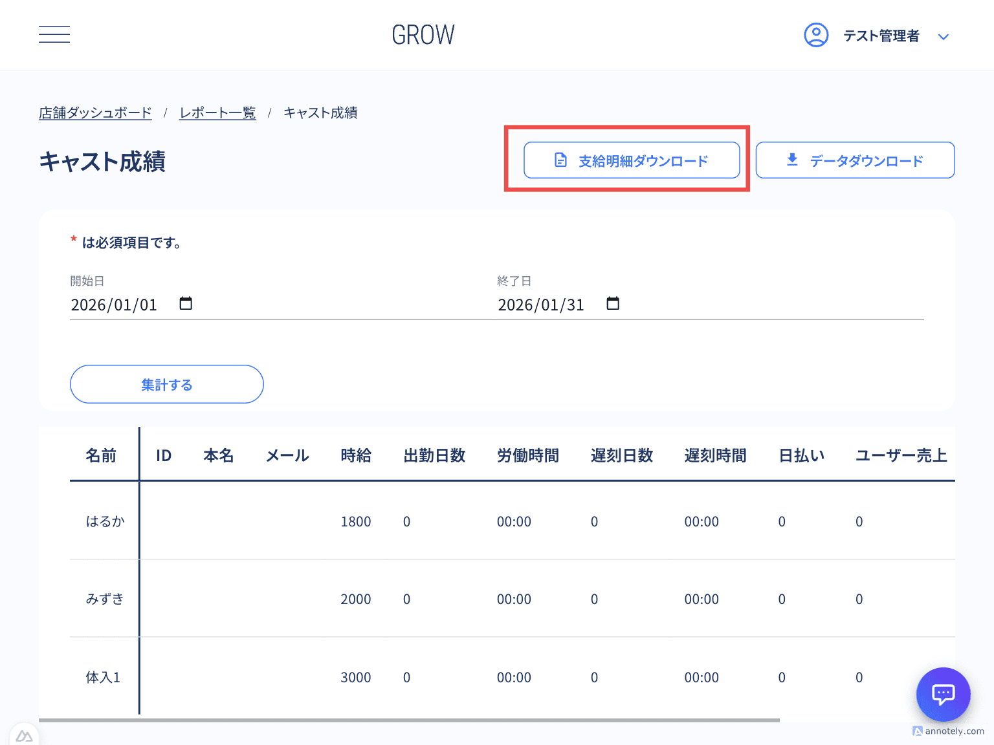Screen dimensions: 994x745
Task: Click the horizontal table scrollbar
Action: [x=409, y=720]
